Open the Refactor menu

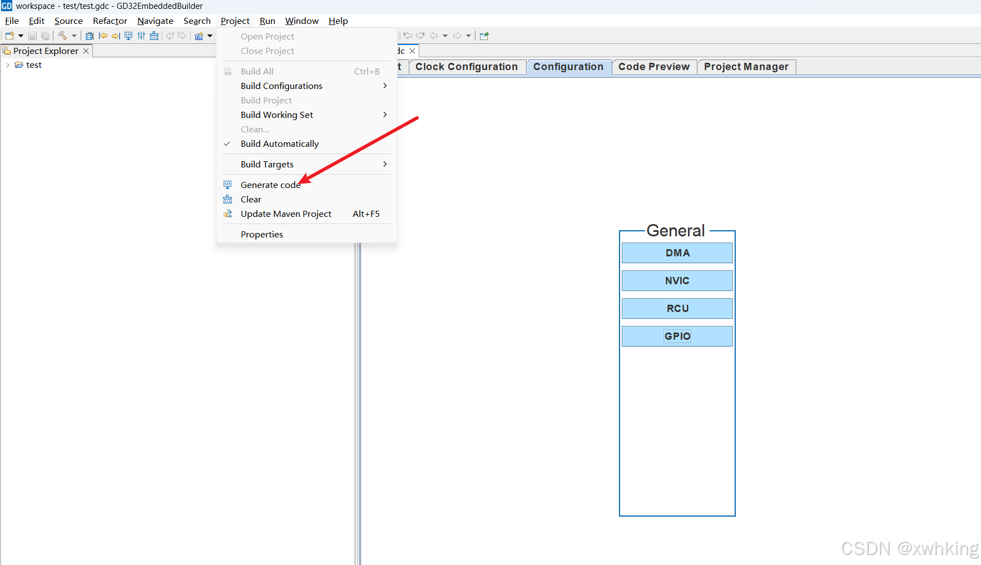click(x=110, y=21)
